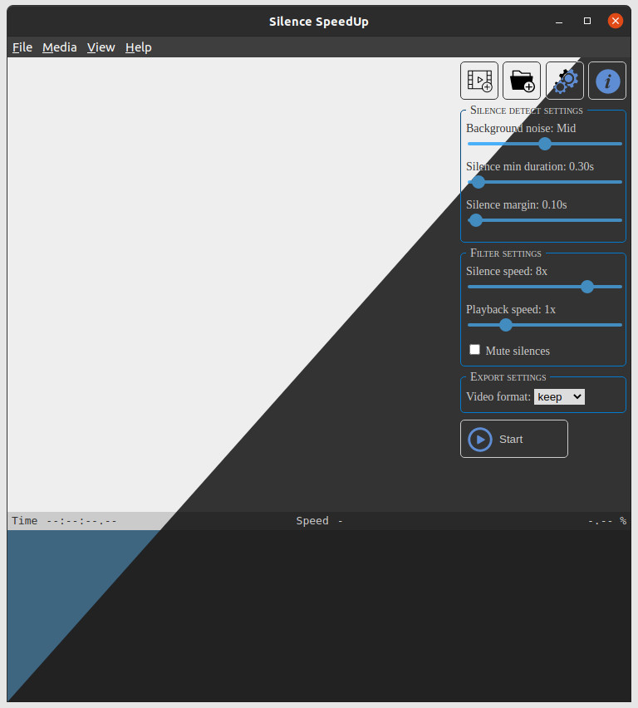Click the Playback speed: 1x label
This screenshot has height=708, width=638.
click(511, 309)
